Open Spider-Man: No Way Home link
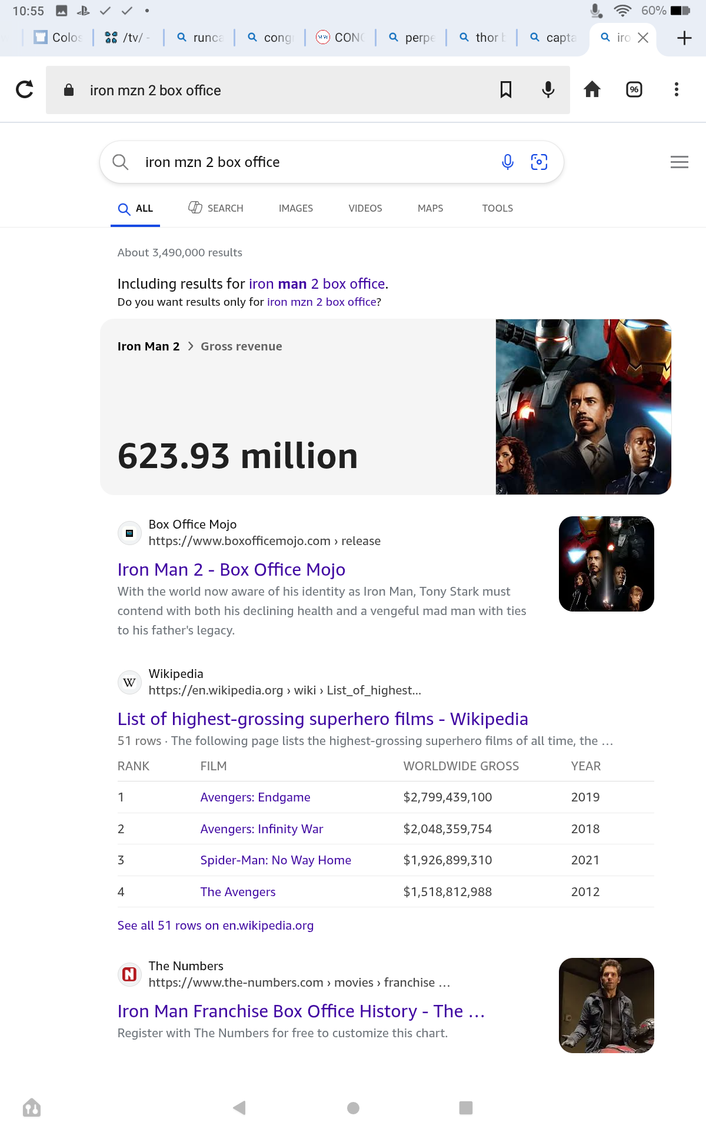Screen dimensions: 706x1129 (x=276, y=860)
